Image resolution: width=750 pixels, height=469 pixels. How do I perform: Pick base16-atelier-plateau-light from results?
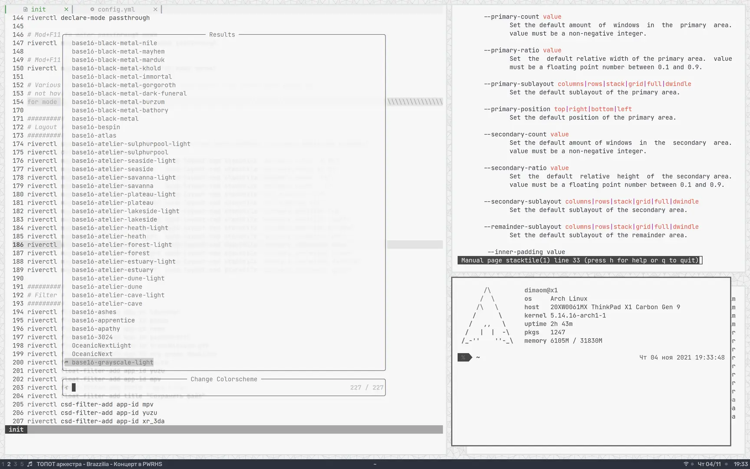pos(124,194)
